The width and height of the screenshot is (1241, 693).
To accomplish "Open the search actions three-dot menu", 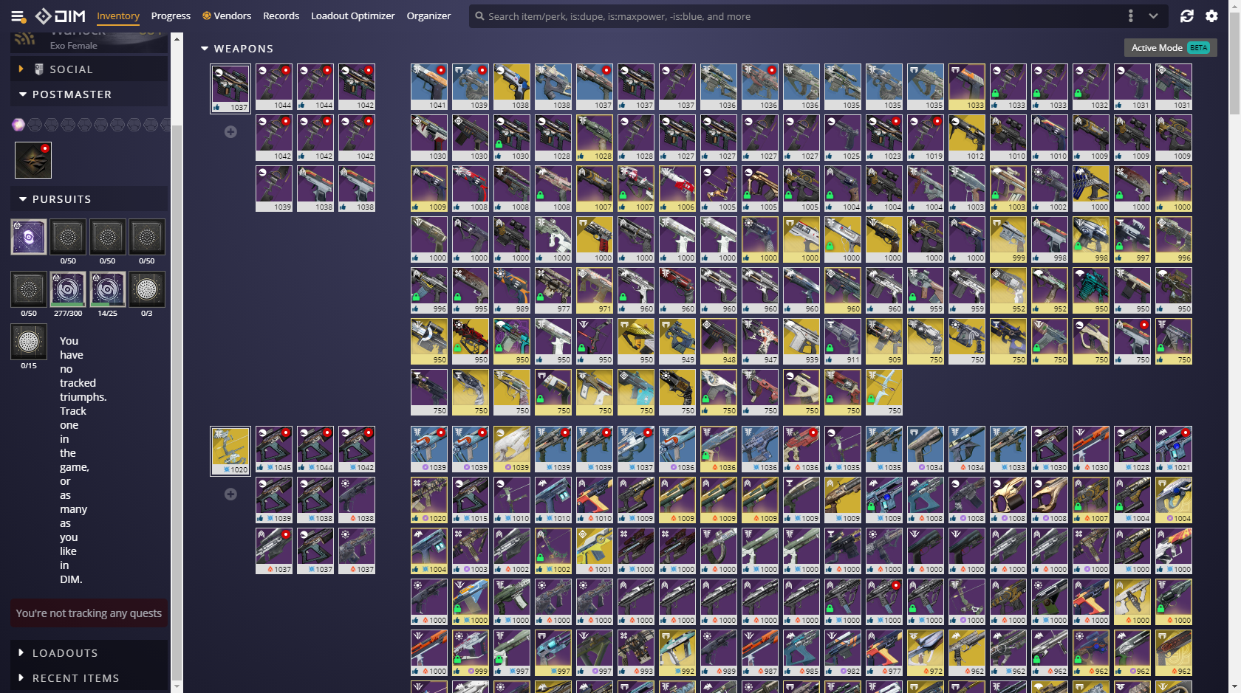I will coord(1130,15).
